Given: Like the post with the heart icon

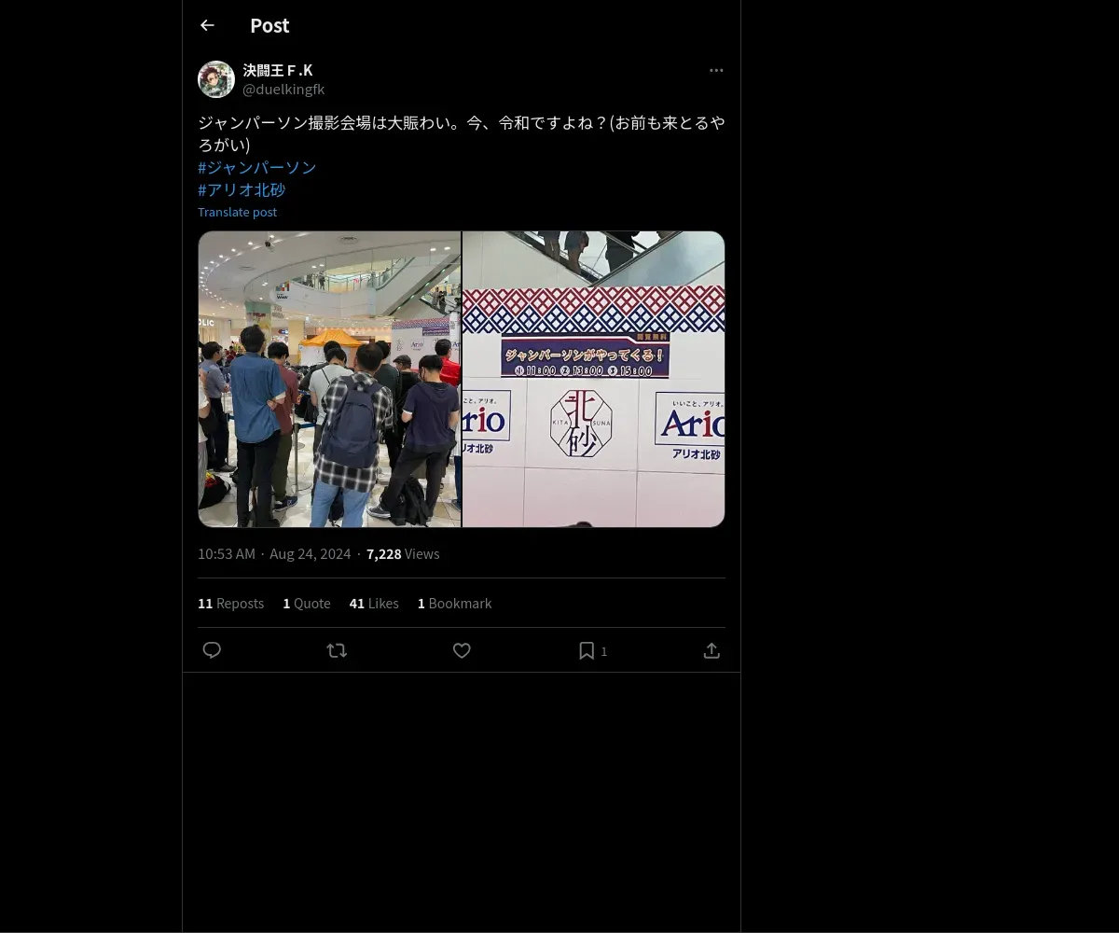Looking at the screenshot, I should 462,650.
